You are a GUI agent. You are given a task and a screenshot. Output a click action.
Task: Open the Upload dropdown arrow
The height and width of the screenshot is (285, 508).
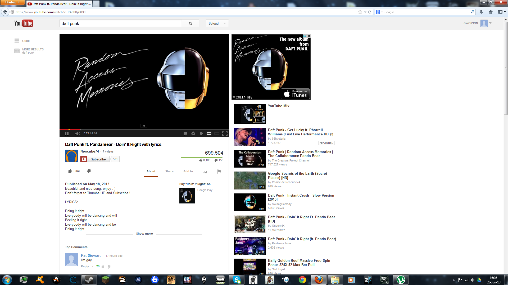[225, 23]
